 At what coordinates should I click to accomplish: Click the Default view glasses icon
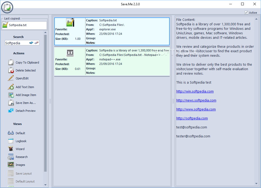click(x=11, y=133)
